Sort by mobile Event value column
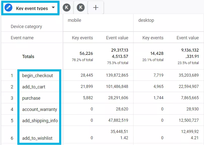 (x=117, y=38)
